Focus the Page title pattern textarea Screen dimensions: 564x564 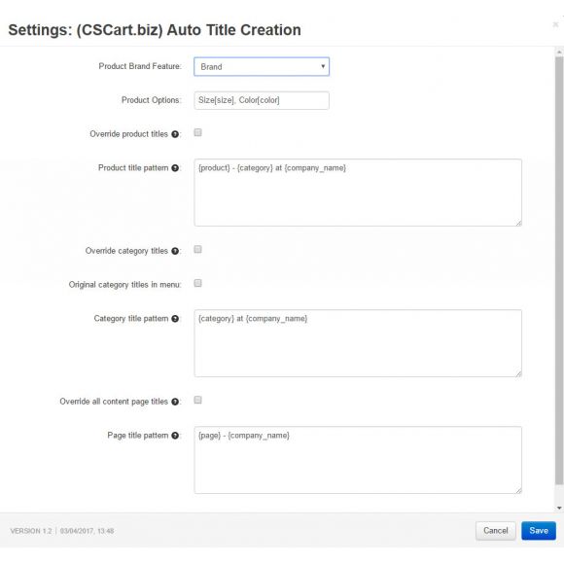click(x=358, y=460)
